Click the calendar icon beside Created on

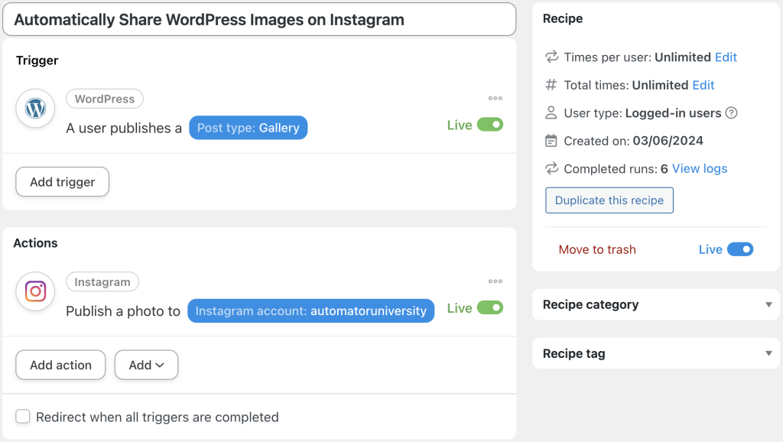550,141
